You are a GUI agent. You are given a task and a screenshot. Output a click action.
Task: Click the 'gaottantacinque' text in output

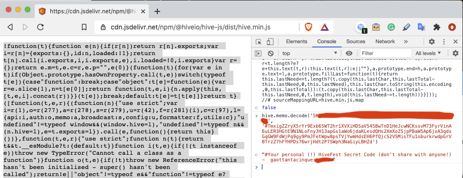click(292, 160)
